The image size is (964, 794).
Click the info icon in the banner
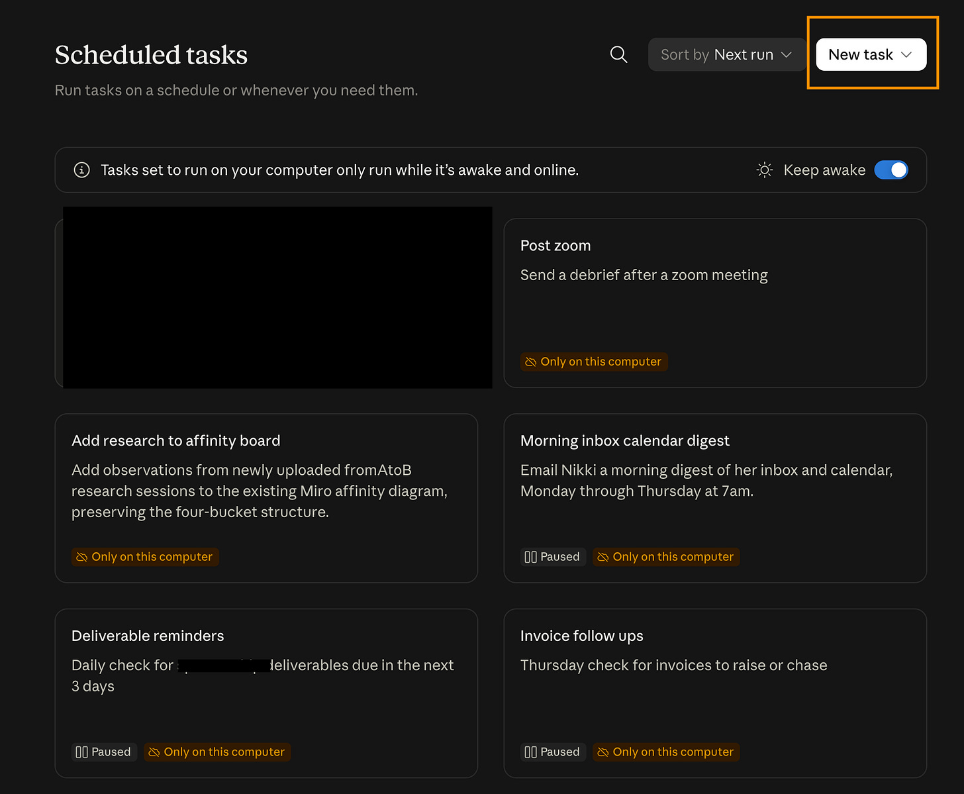(x=81, y=170)
